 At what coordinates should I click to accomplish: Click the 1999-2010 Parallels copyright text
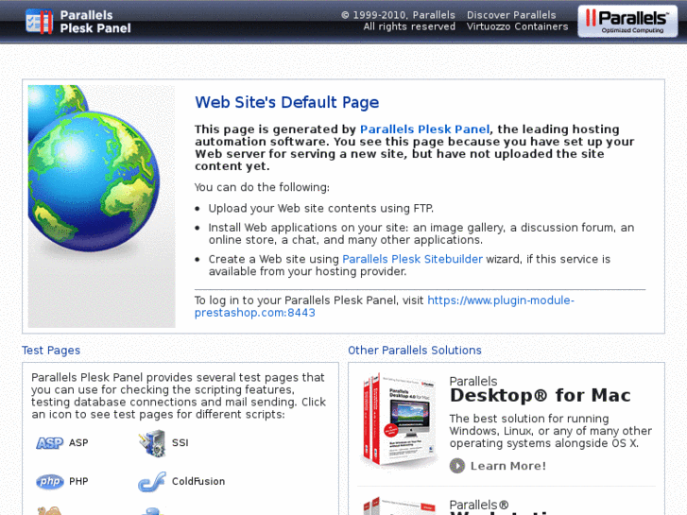click(398, 21)
